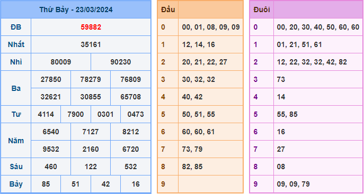The height and width of the screenshot is (194, 364).
Task: Select Đầu values 30, 32, 32
Action: [199, 79]
